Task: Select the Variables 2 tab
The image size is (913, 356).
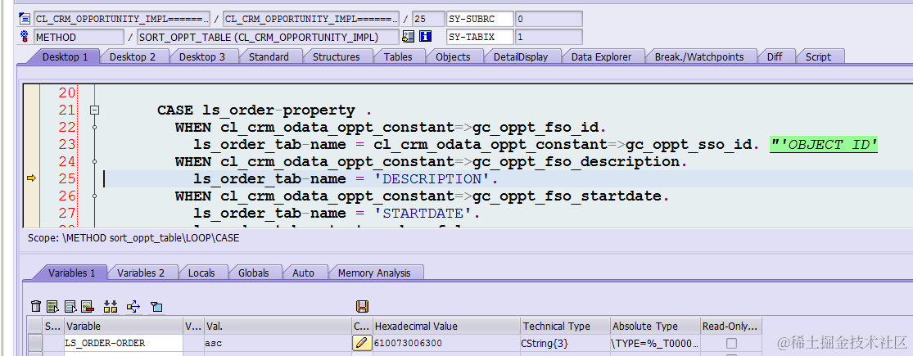Action: tap(141, 273)
